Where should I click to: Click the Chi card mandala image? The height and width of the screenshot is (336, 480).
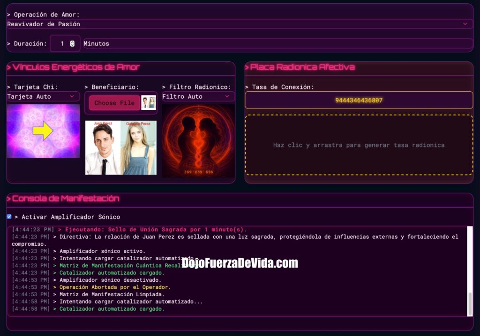coord(43,131)
